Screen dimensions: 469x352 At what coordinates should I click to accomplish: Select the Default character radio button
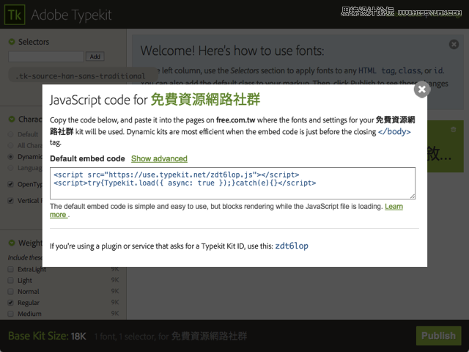[11, 134]
